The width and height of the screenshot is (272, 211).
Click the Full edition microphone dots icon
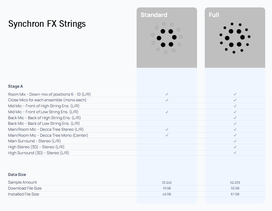(235, 38)
